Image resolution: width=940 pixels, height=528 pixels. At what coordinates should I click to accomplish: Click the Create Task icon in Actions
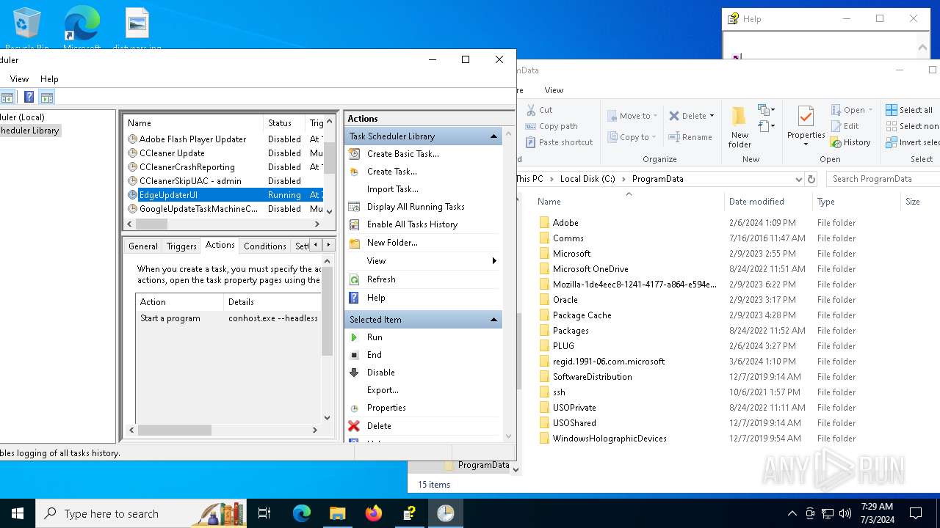coord(355,172)
